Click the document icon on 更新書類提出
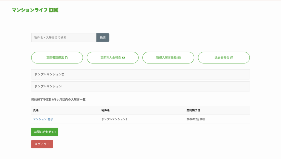 tap(66, 58)
